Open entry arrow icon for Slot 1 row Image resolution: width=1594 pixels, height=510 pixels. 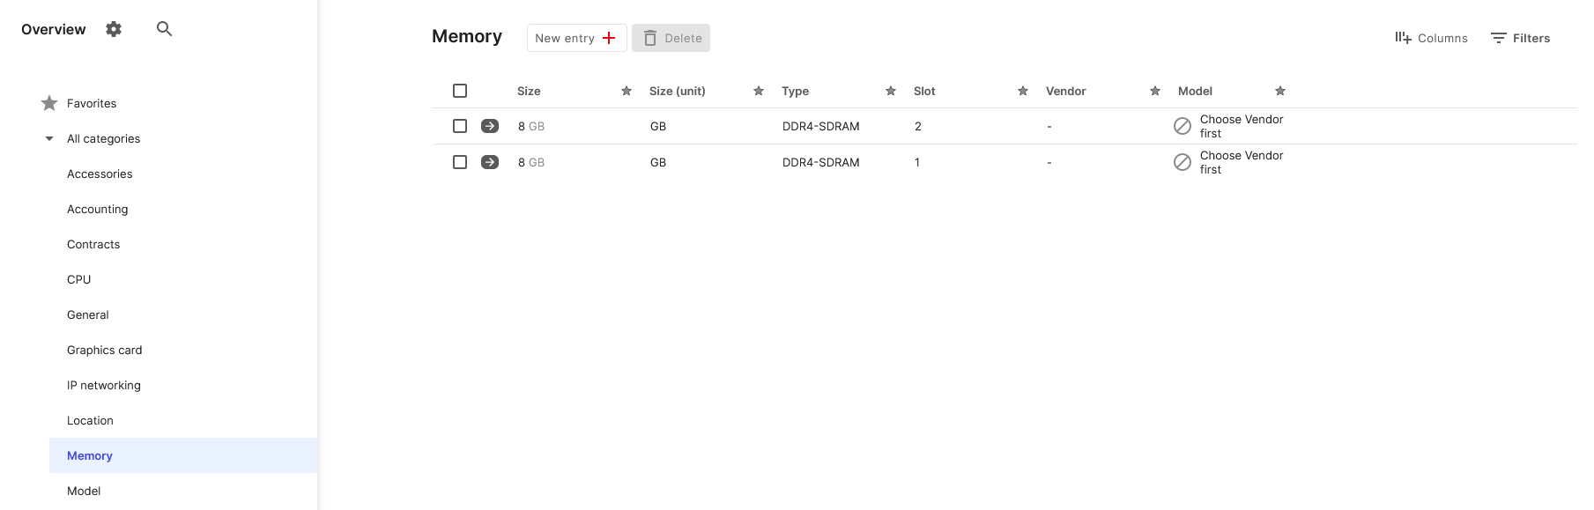(x=490, y=162)
